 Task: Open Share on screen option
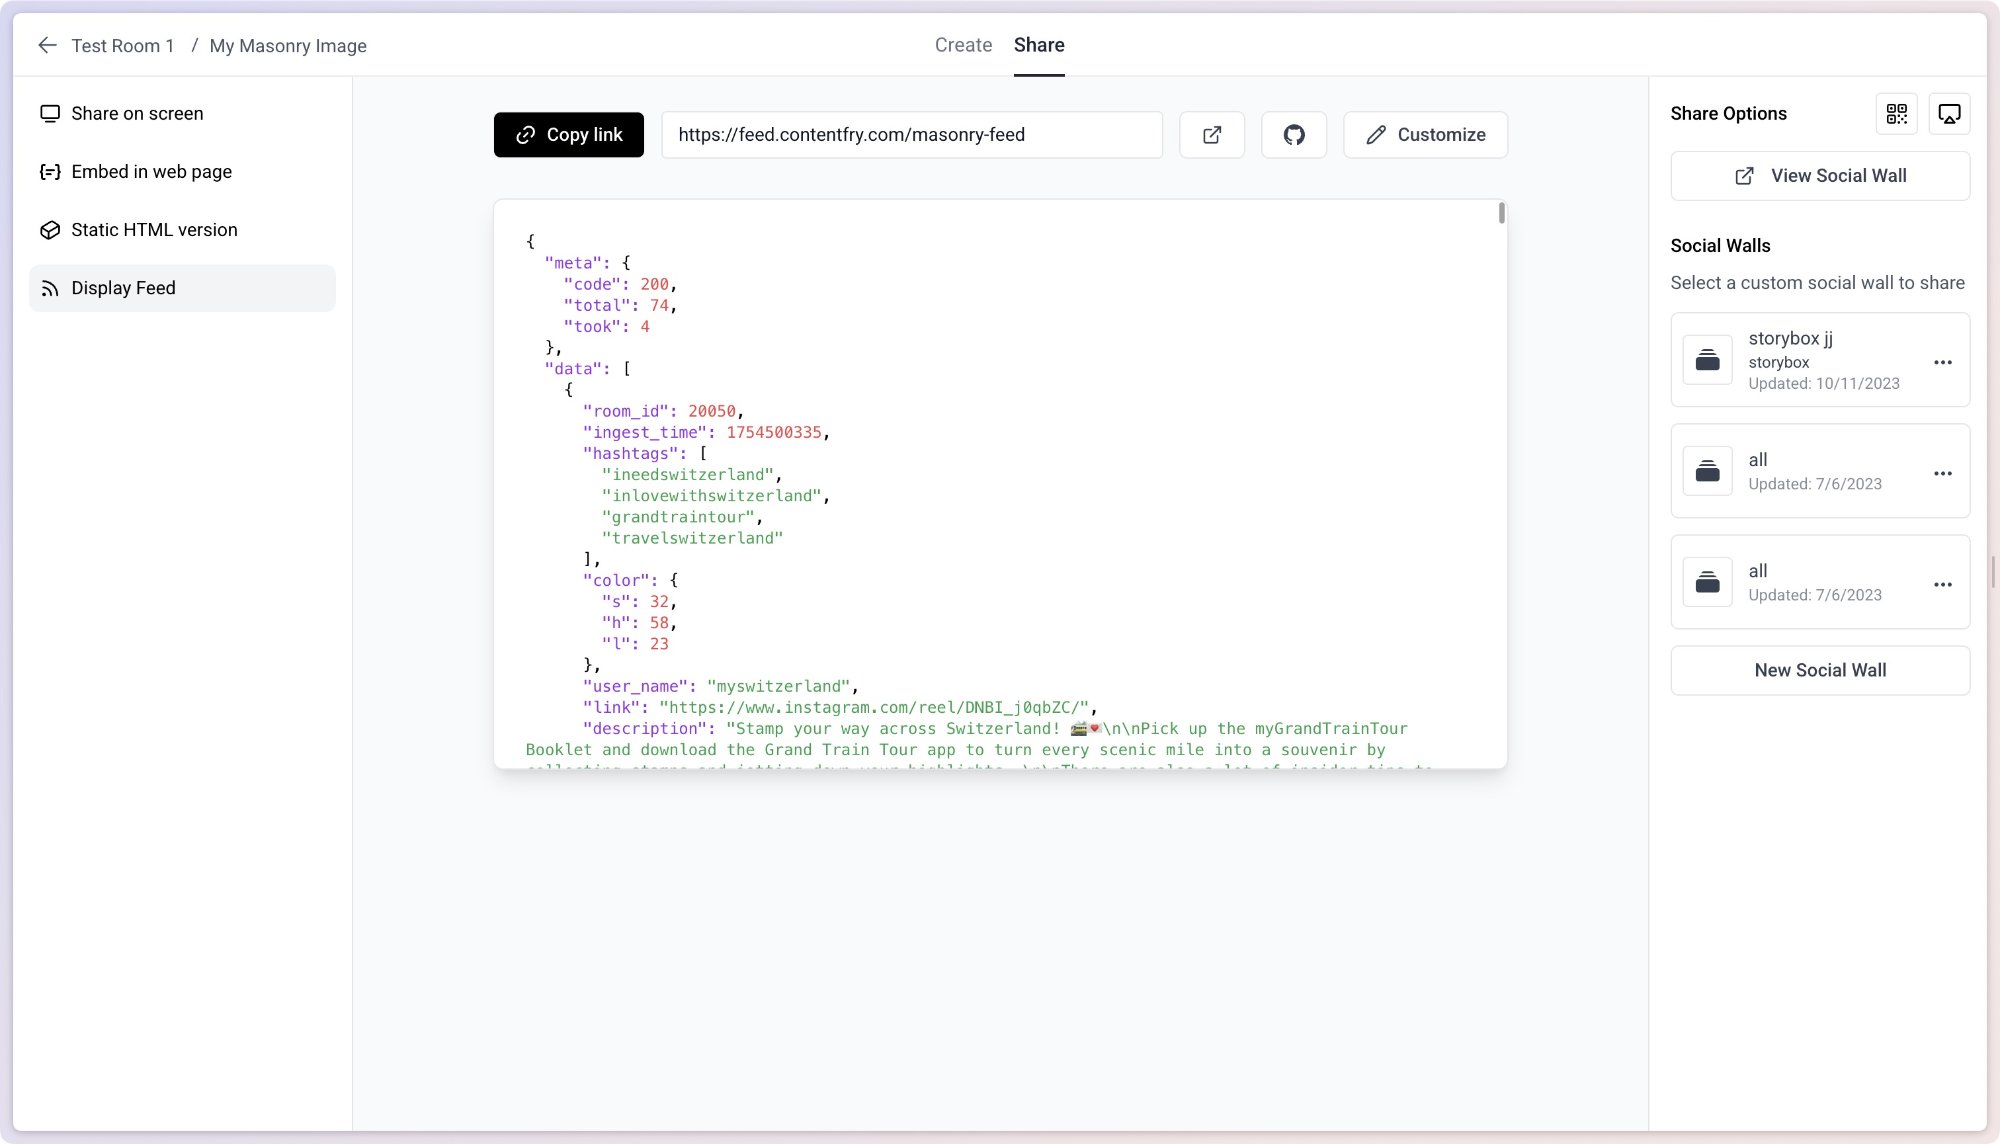point(137,114)
